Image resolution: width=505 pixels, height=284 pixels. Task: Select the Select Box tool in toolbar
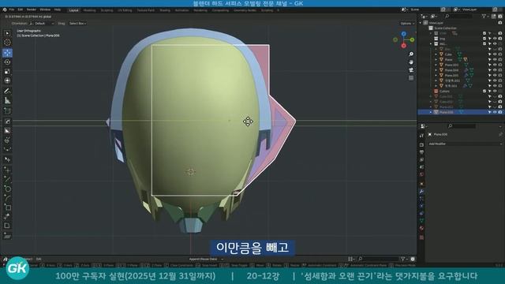pyautogui.click(x=7, y=33)
